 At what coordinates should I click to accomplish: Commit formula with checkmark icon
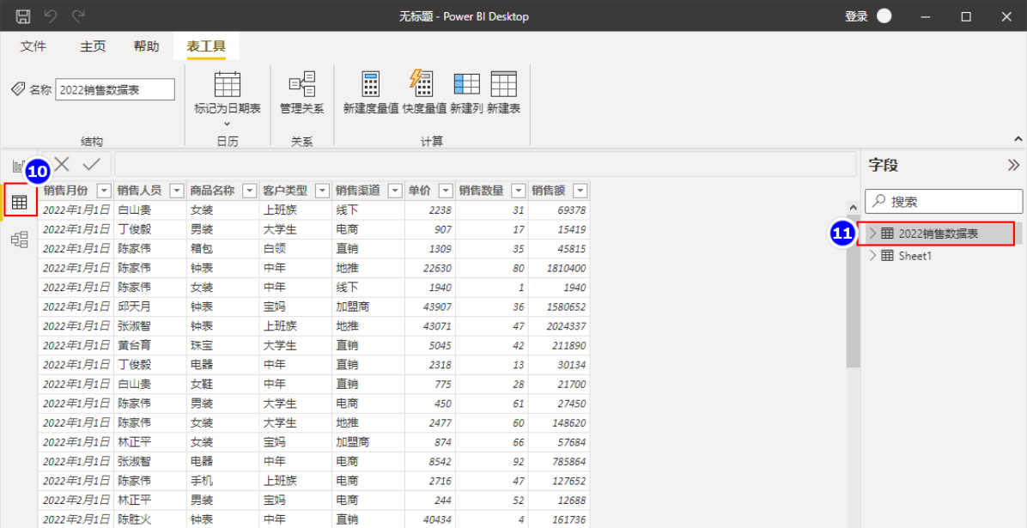coord(92,164)
